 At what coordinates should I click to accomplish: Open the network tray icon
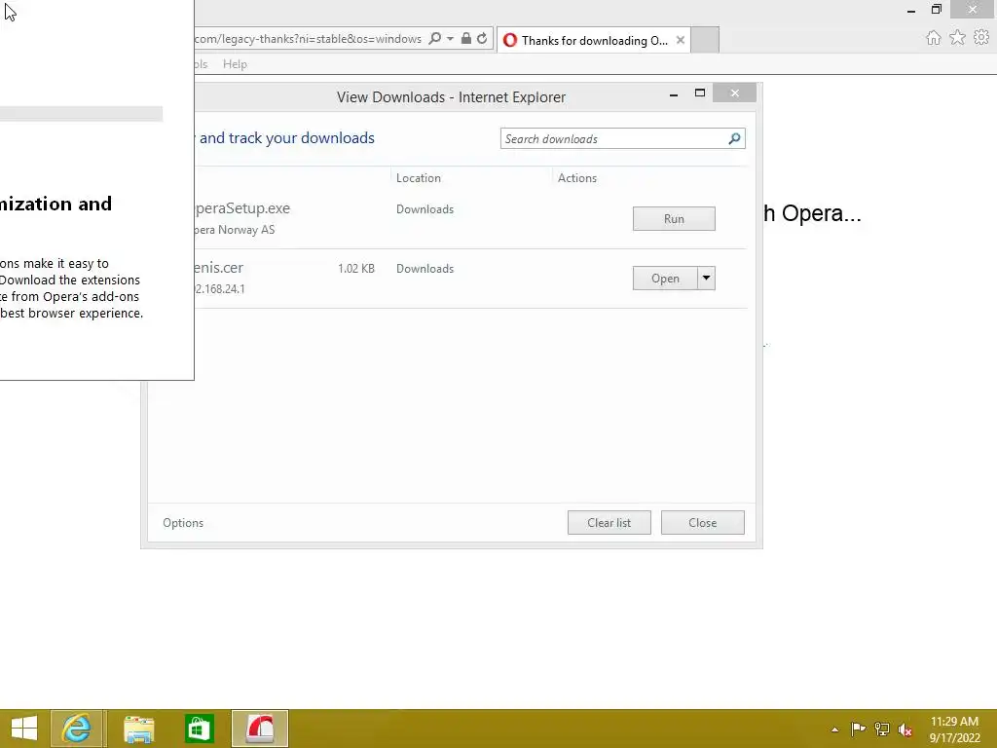(x=882, y=729)
